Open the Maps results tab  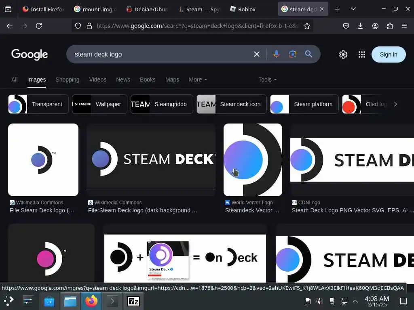(172, 80)
